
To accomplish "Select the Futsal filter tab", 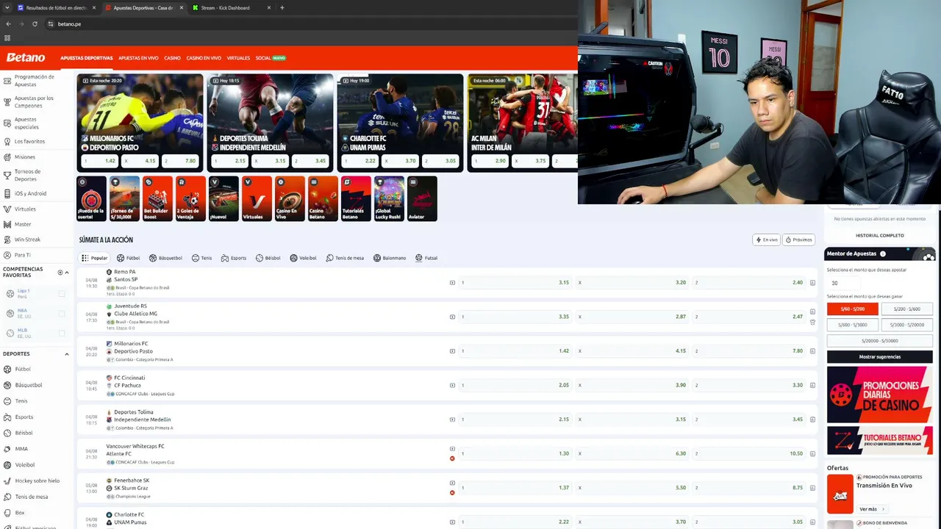I will (x=426, y=258).
